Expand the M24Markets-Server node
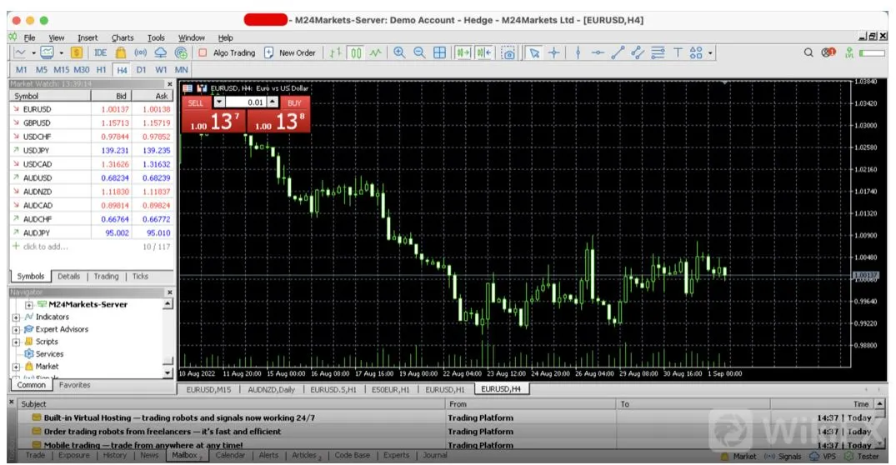 point(28,305)
